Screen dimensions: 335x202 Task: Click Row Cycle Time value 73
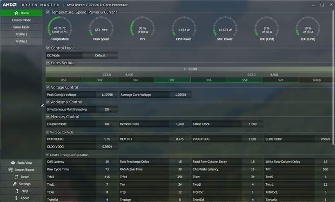click(x=107, y=169)
